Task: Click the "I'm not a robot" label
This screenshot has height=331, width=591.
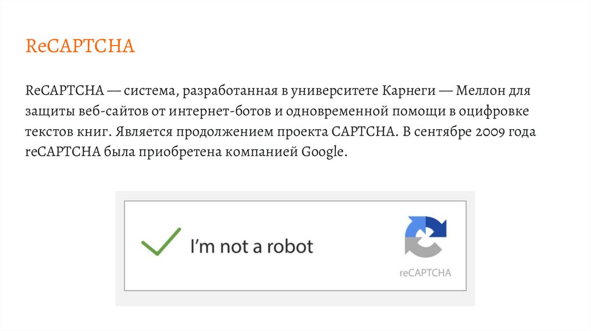Action: coord(252,247)
